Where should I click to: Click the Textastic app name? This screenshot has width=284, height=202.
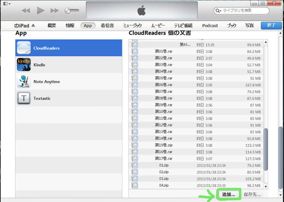(x=42, y=99)
